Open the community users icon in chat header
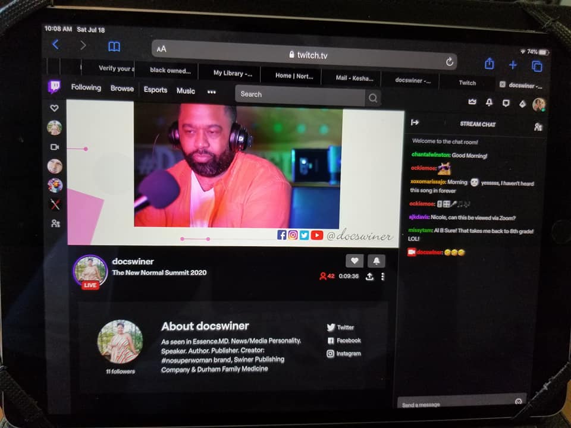The height and width of the screenshot is (428, 571). point(538,127)
